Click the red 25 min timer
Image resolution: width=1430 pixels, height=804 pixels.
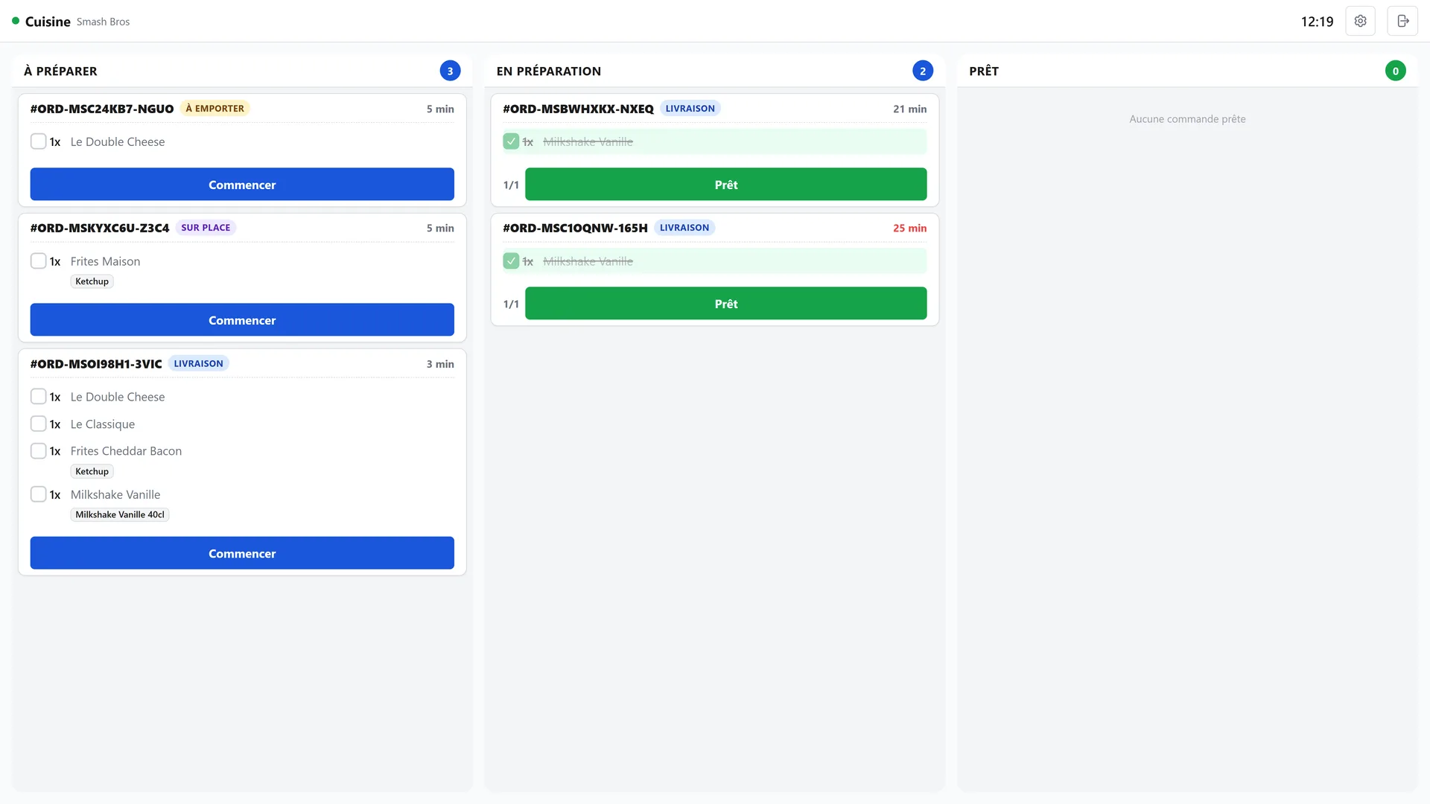909,228
